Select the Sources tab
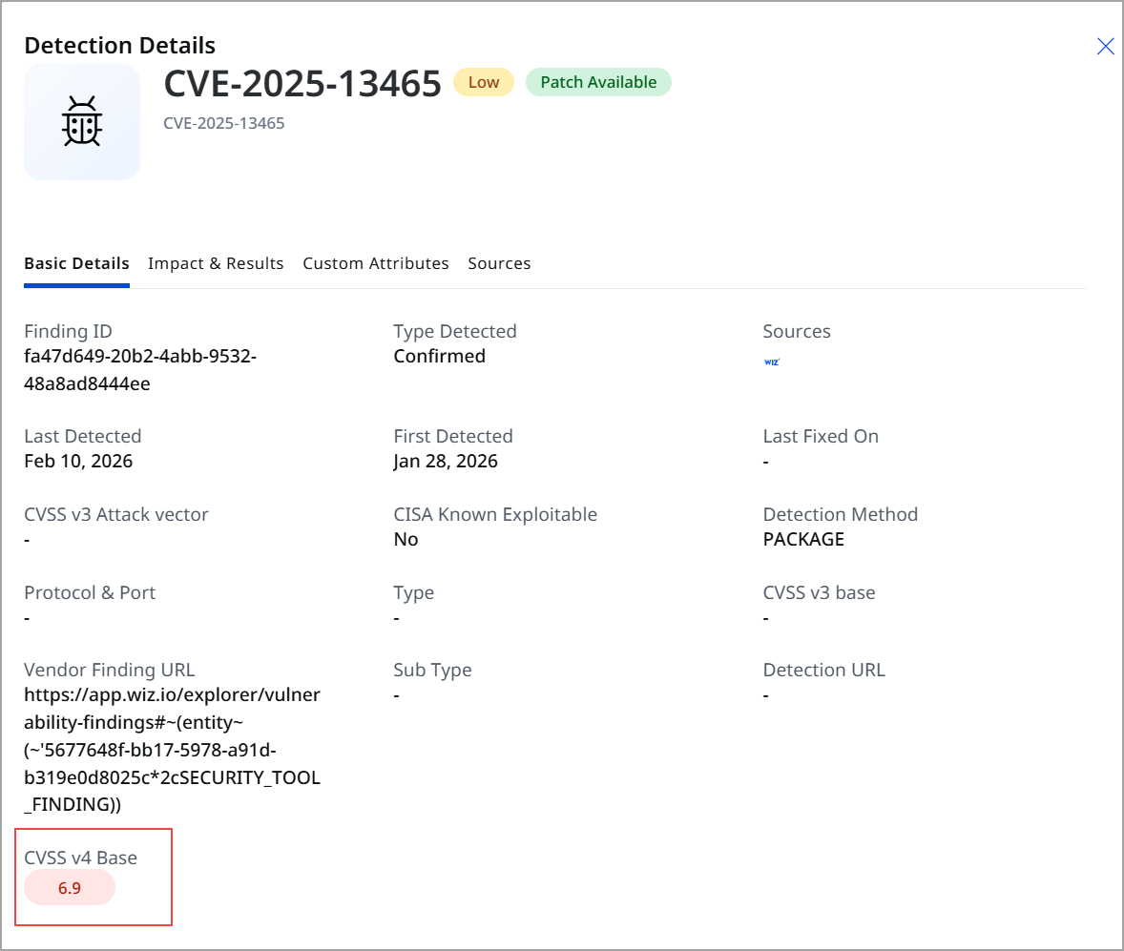1124x951 pixels. [x=499, y=263]
